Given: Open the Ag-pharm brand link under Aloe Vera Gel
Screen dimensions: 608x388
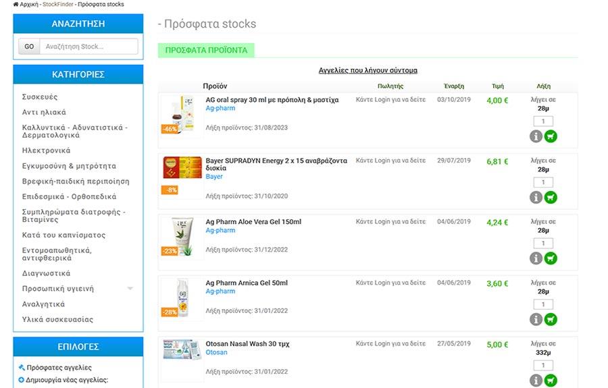Looking at the screenshot, I should click(220, 230).
